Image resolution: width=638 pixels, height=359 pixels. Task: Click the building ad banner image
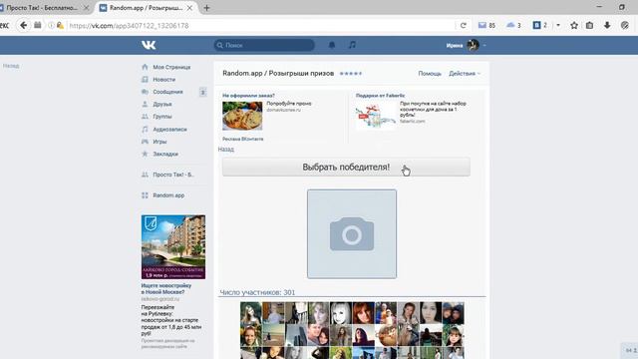(173, 247)
